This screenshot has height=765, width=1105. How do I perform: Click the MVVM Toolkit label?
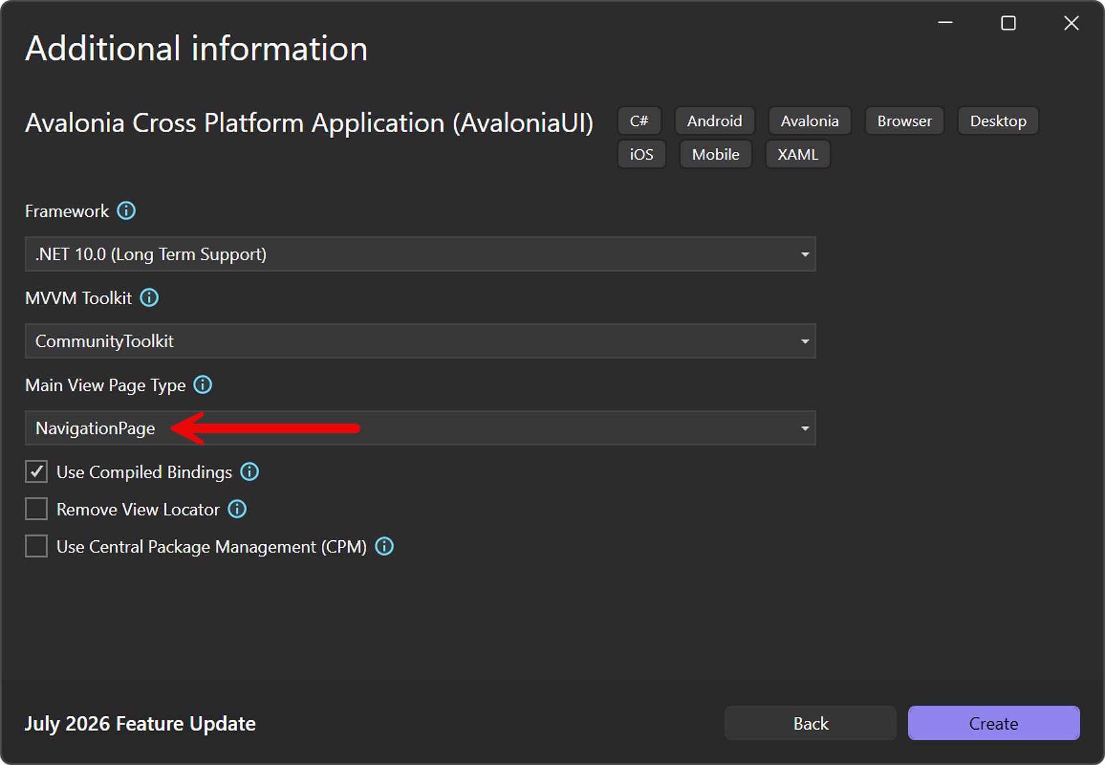78,298
